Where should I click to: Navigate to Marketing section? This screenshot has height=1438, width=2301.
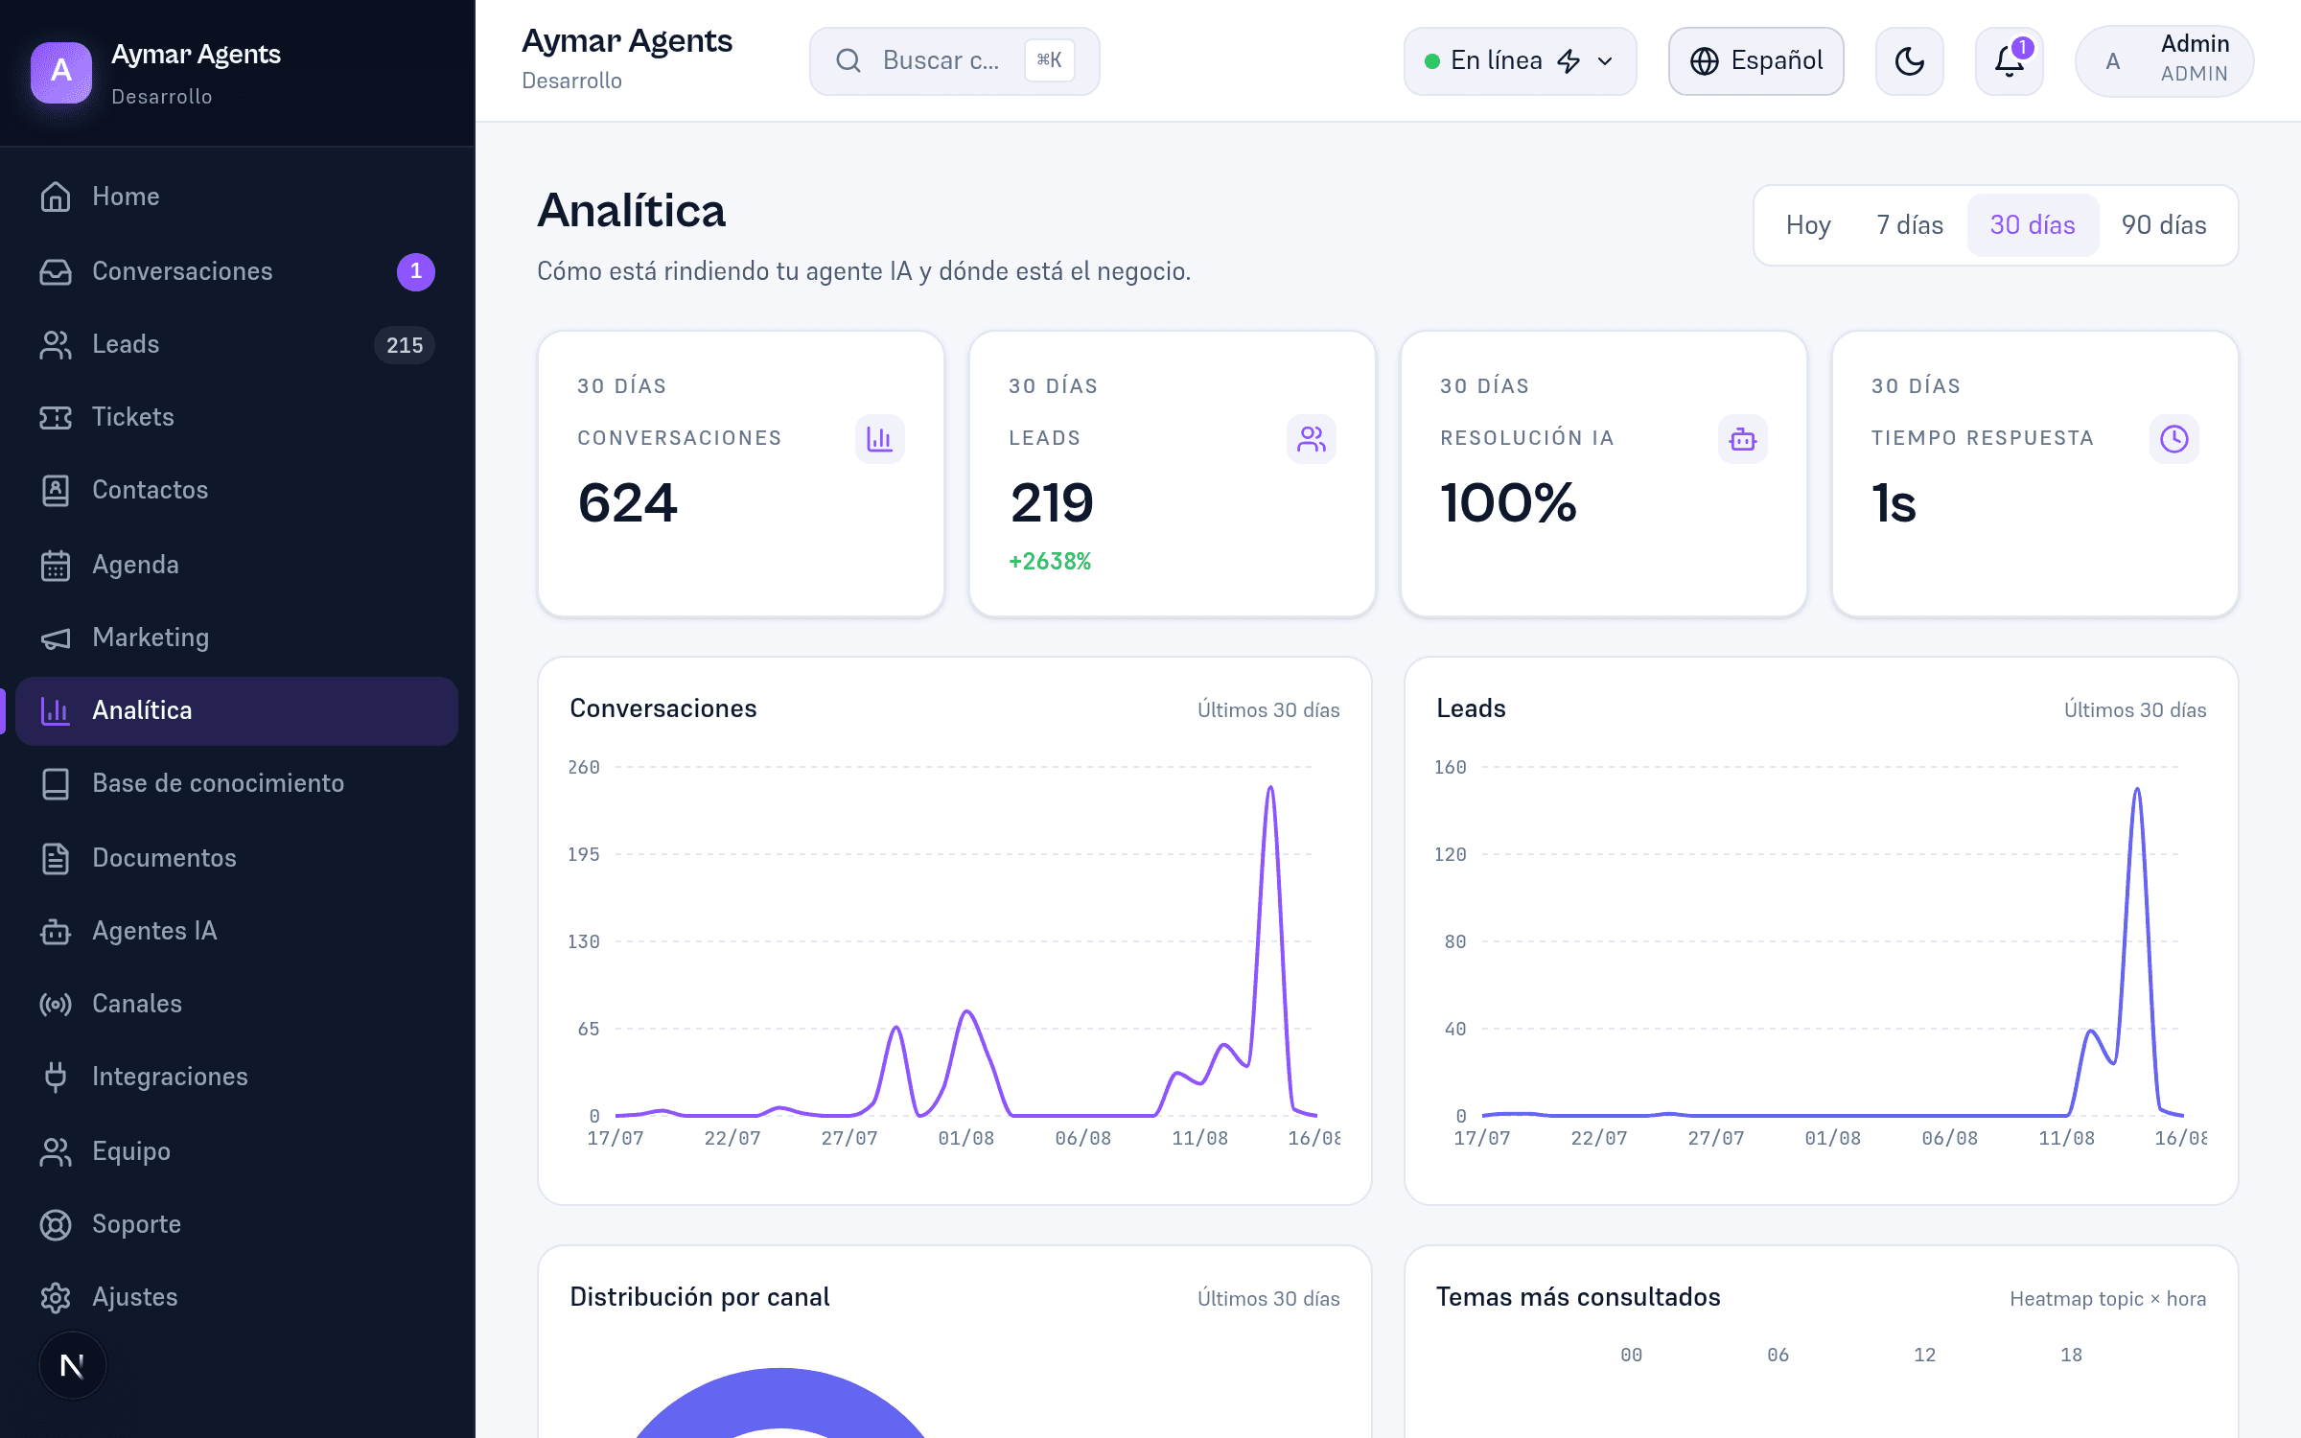point(237,638)
